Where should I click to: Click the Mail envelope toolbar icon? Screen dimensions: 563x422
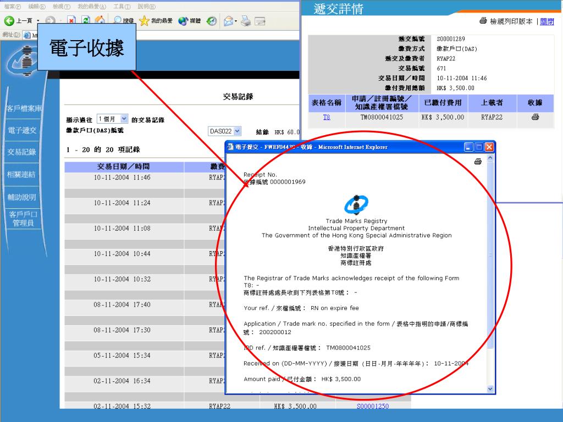point(228,21)
